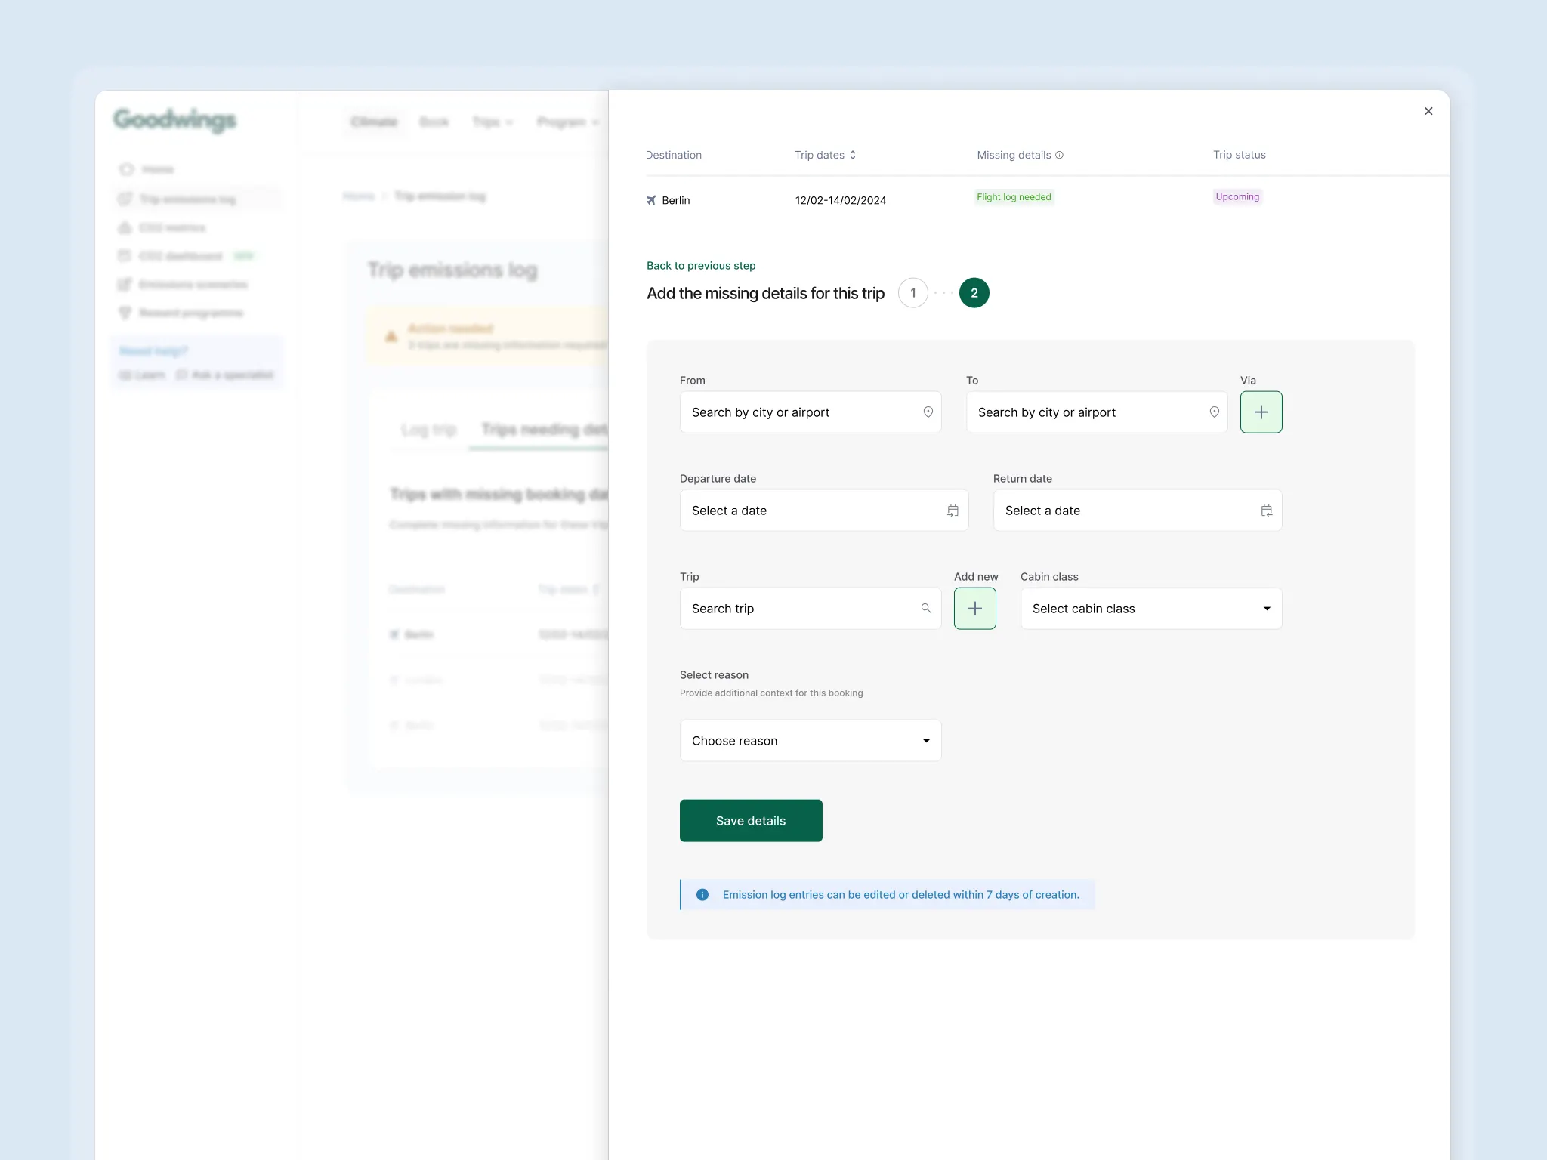The image size is (1547, 1160).
Task: Select the step 2 circle
Action: [974, 293]
